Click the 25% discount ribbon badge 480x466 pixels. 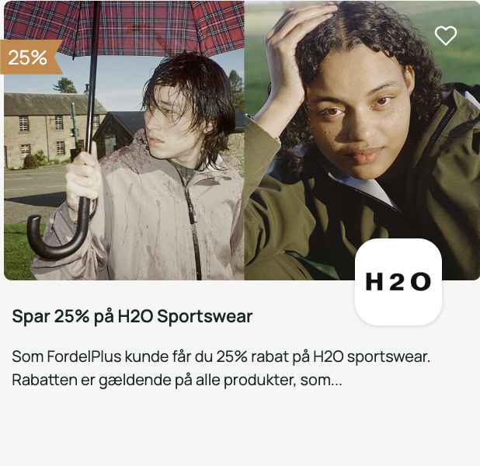30,57
